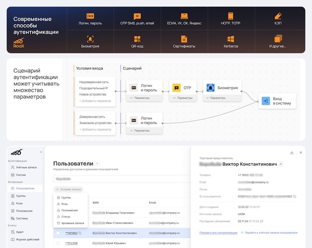Viewport: 312px width, 248px height.
Task: Select row Владимир Георгиевич
Action: click(x=122, y=213)
